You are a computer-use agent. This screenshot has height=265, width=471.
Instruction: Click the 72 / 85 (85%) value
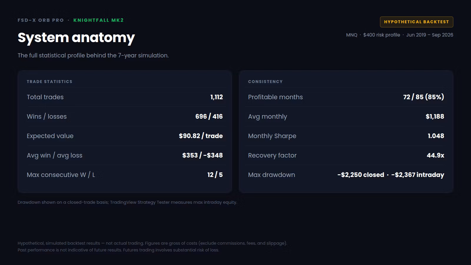(424, 97)
